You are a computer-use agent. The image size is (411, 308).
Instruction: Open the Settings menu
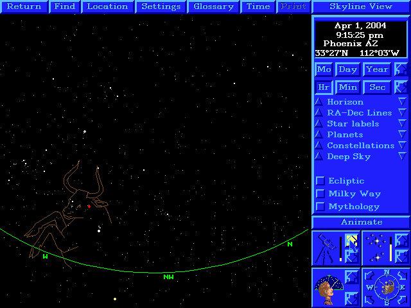[x=161, y=6]
